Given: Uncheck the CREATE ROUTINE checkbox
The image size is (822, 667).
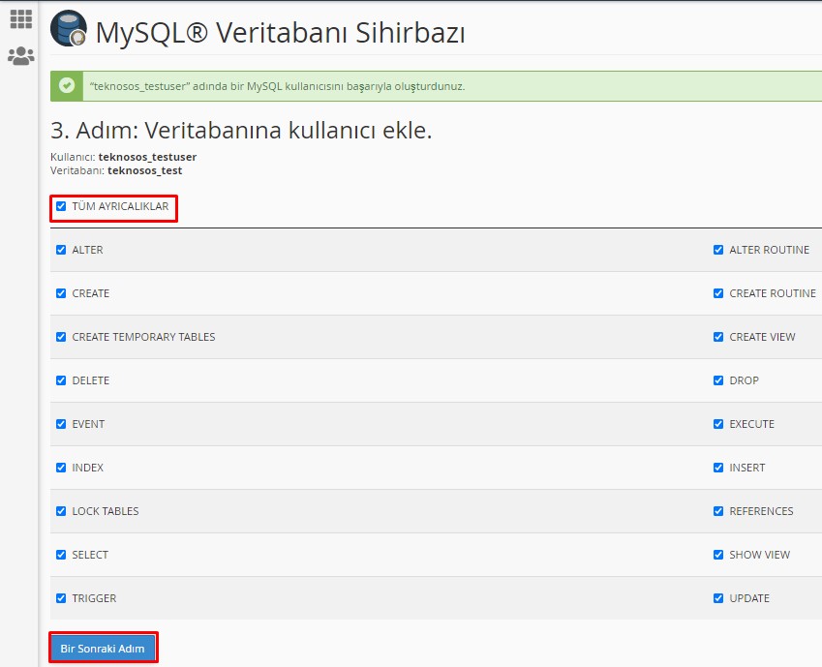Looking at the screenshot, I should pyautogui.click(x=718, y=293).
